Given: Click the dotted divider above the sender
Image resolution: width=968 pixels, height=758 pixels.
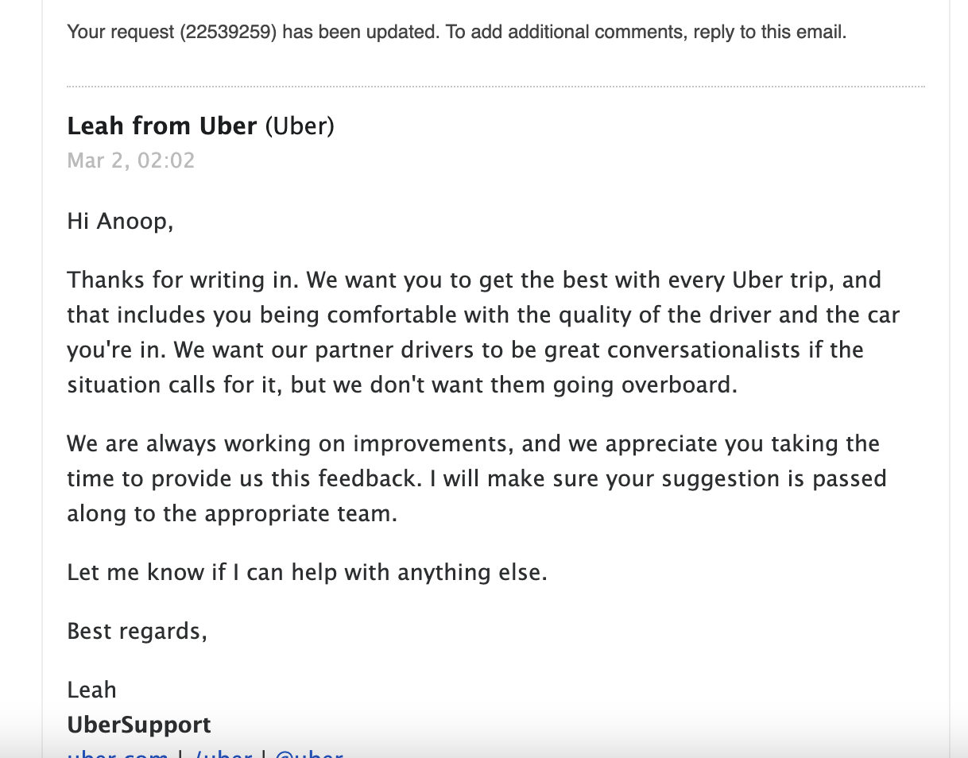Looking at the screenshot, I should [496, 86].
